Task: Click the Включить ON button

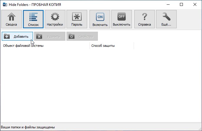Action: pyautogui.click(x=100, y=19)
